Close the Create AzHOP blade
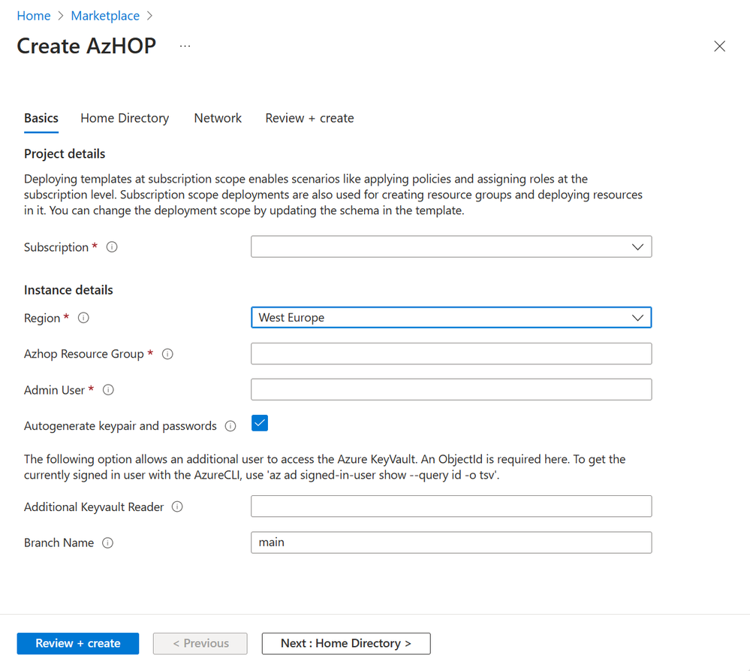 click(x=719, y=47)
